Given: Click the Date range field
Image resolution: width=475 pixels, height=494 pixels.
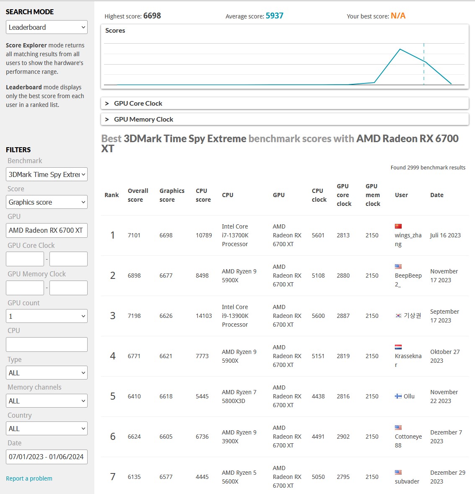Looking at the screenshot, I should (47, 457).
